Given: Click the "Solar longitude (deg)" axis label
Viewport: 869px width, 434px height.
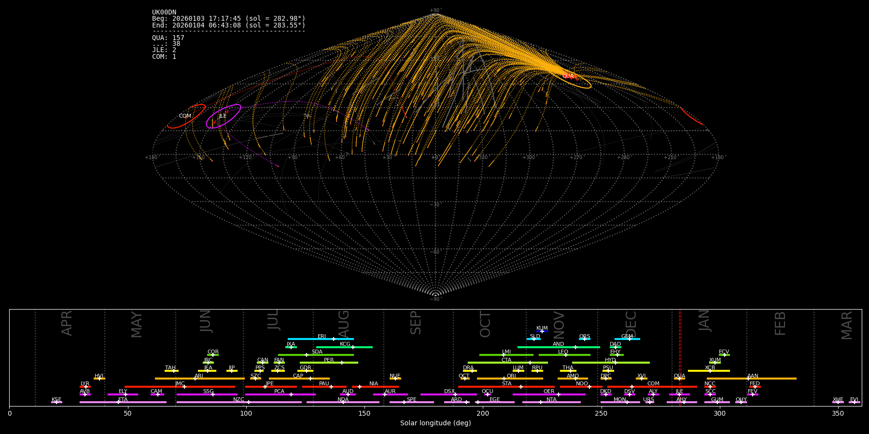Looking at the screenshot, I should coord(435,423).
